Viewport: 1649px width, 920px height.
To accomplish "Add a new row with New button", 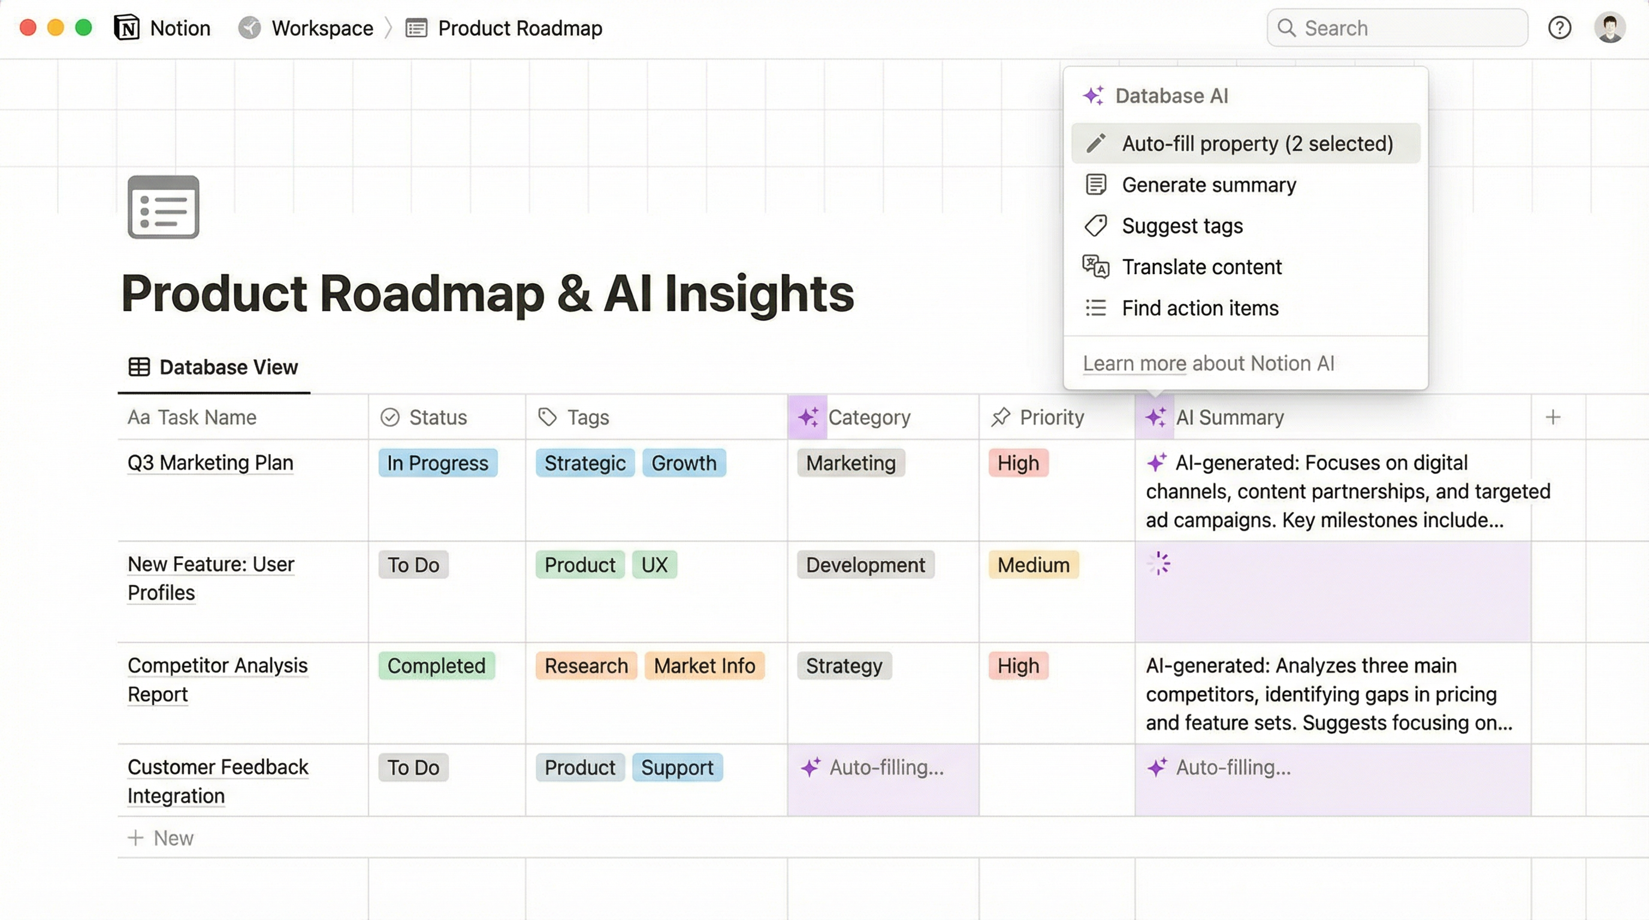I will [x=161, y=837].
